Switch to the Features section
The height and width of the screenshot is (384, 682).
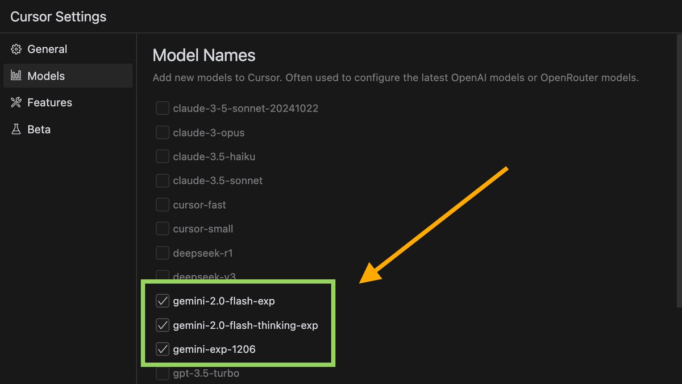point(49,102)
